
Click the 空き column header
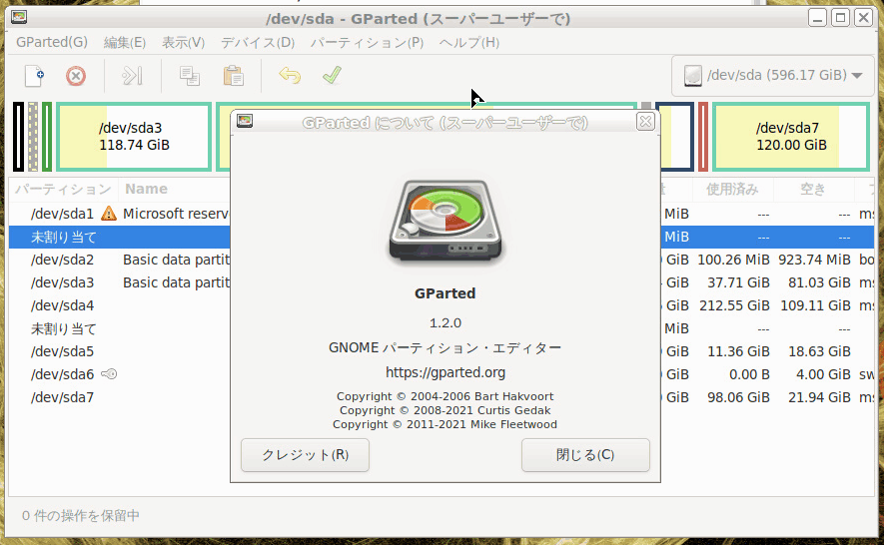coord(813,189)
